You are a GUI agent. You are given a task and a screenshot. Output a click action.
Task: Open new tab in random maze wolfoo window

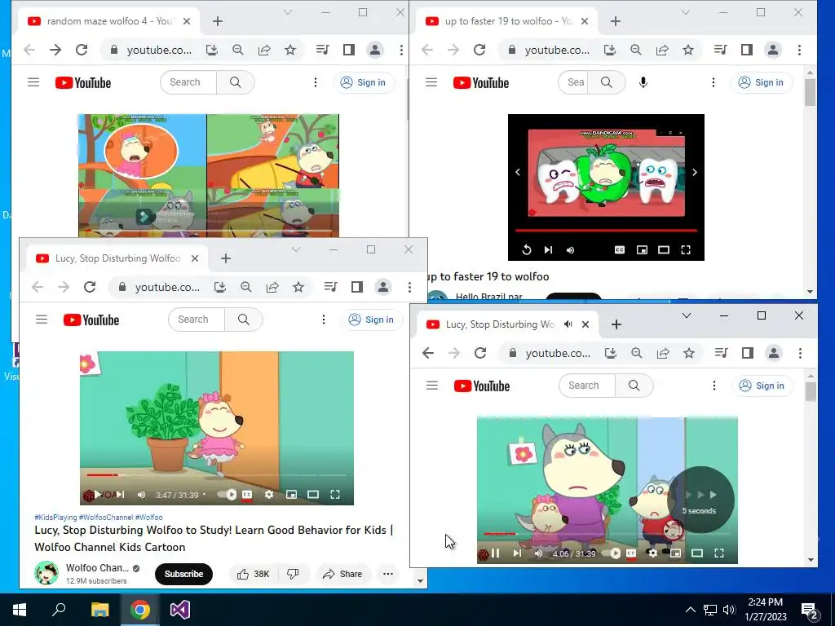click(217, 21)
